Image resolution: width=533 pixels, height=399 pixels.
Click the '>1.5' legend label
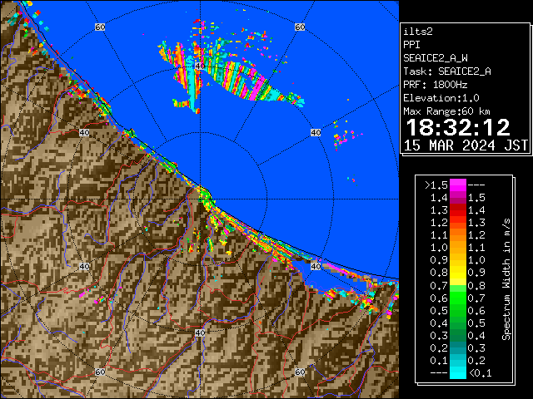[x=436, y=185]
